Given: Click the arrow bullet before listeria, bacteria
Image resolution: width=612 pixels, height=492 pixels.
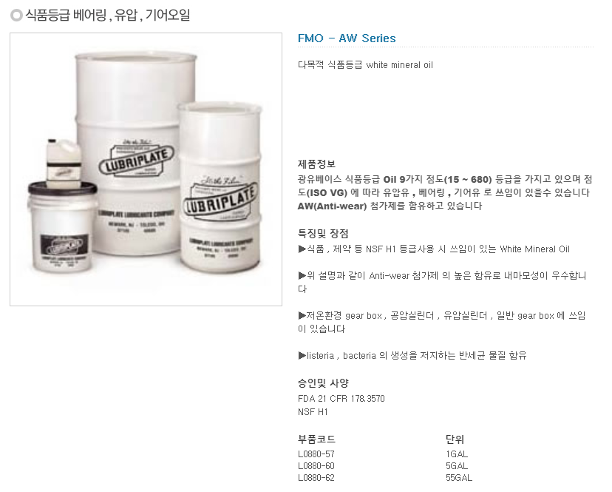Looking at the screenshot, I should (302, 355).
